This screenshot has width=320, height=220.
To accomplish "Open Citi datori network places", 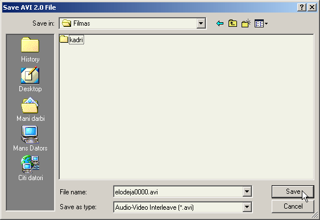I will pos(30,168).
